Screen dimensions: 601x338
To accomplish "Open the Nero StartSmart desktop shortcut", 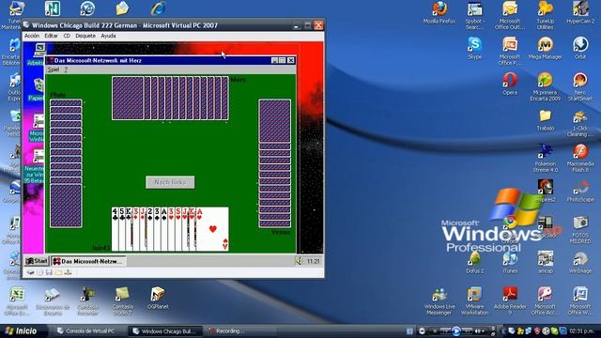I will 580,86.
